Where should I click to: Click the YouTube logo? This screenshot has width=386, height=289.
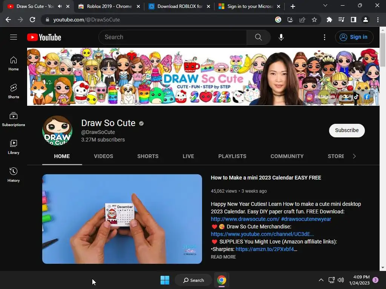coord(44,37)
